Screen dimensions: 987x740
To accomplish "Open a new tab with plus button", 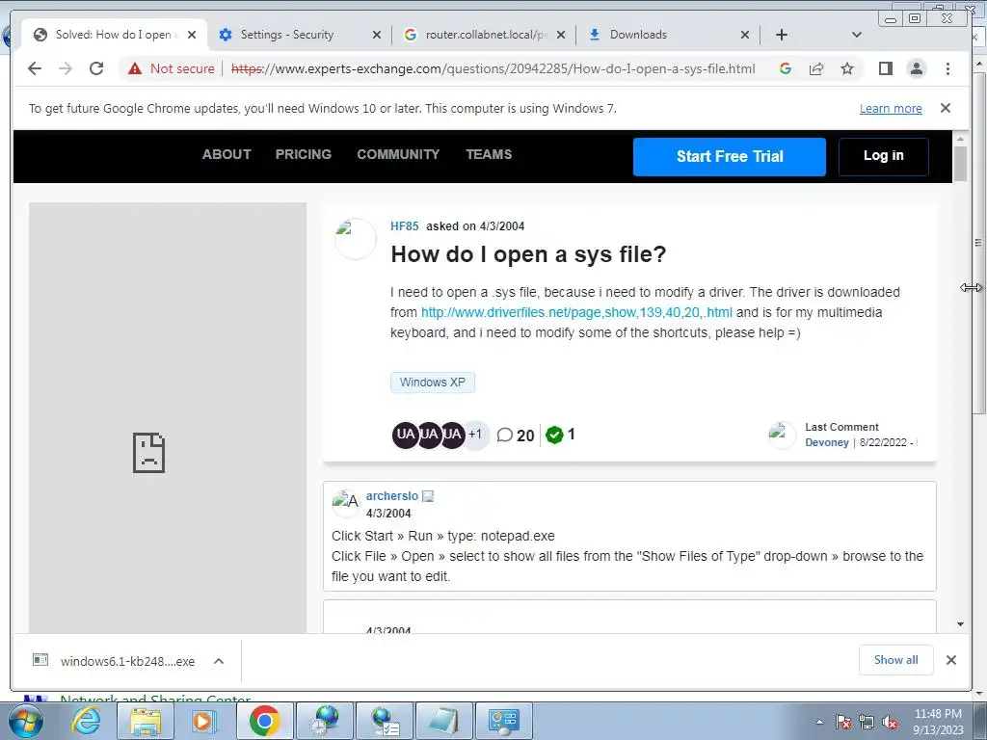I will click(781, 35).
